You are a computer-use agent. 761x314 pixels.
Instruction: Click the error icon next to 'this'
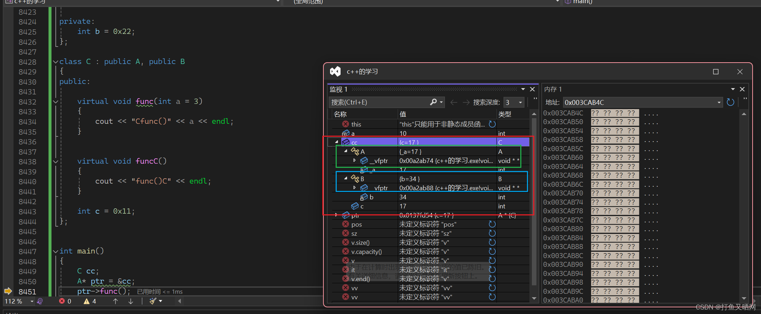tap(345, 124)
